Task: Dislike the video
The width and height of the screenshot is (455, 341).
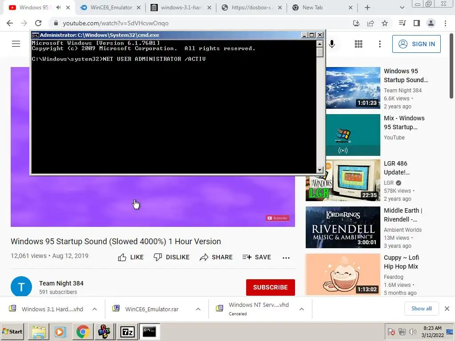Action: [x=172, y=257]
